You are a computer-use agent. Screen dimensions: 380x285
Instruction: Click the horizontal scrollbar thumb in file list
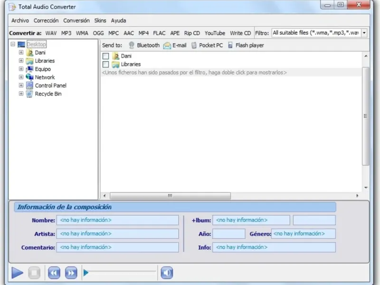coord(170,196)
